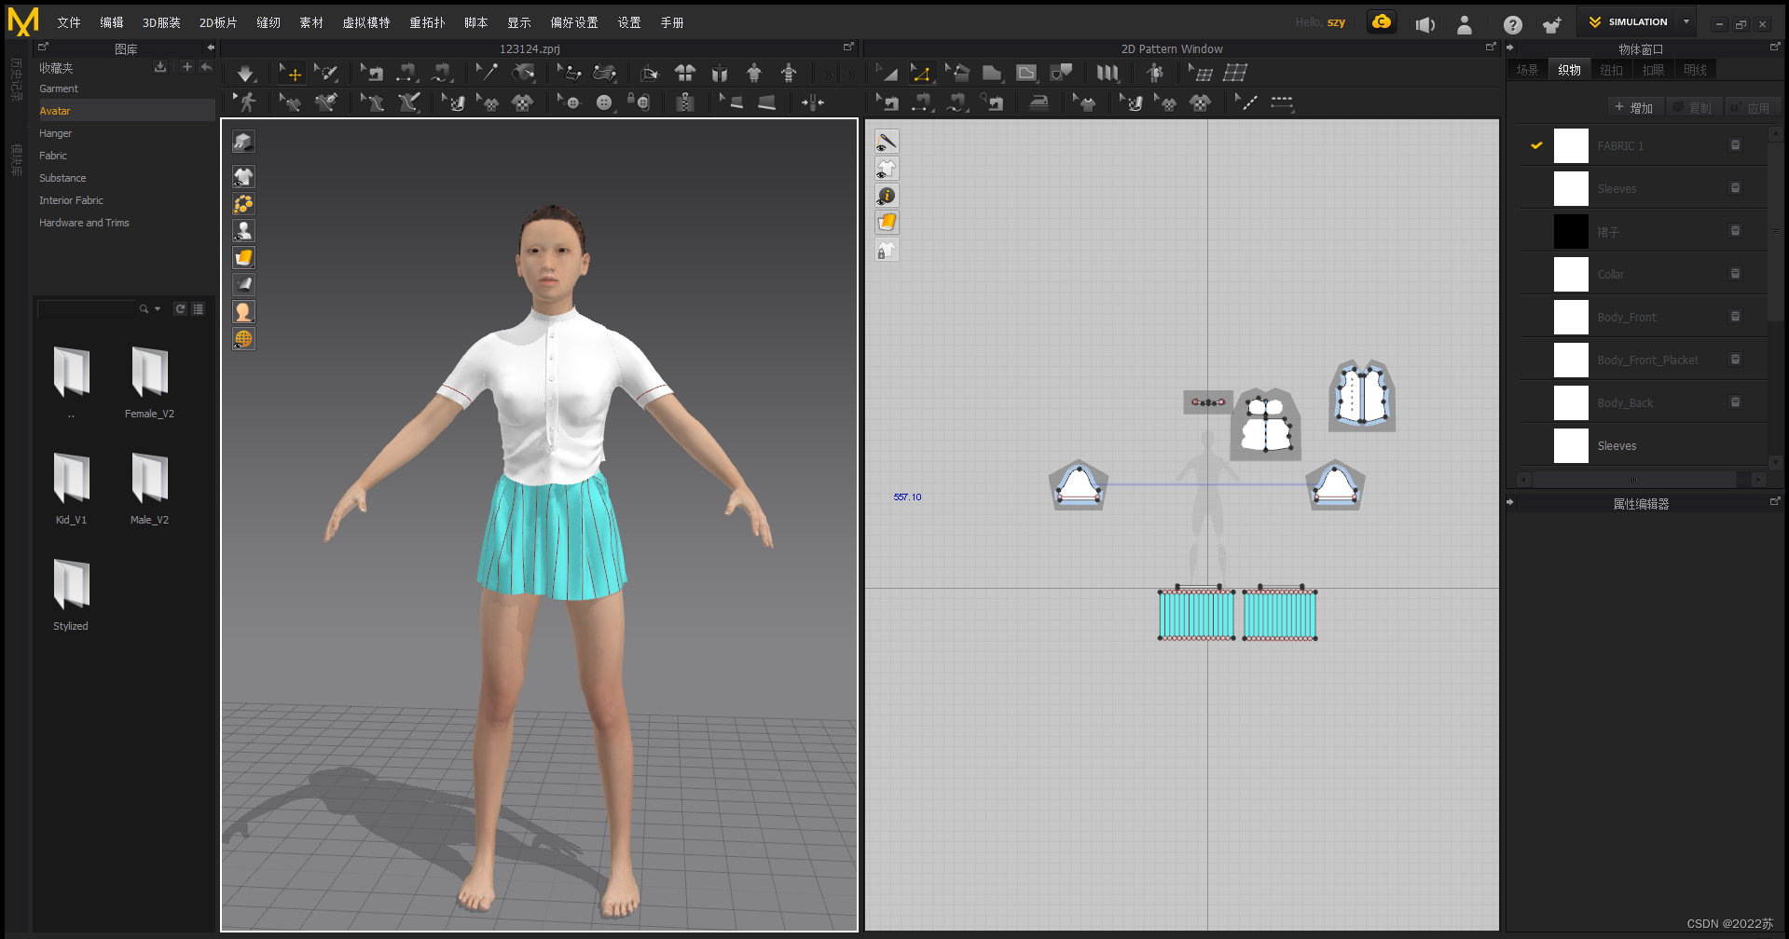Open the SIMULATION mode dropdown arrow
The image size is (1789, 939).
point(1686,22)
